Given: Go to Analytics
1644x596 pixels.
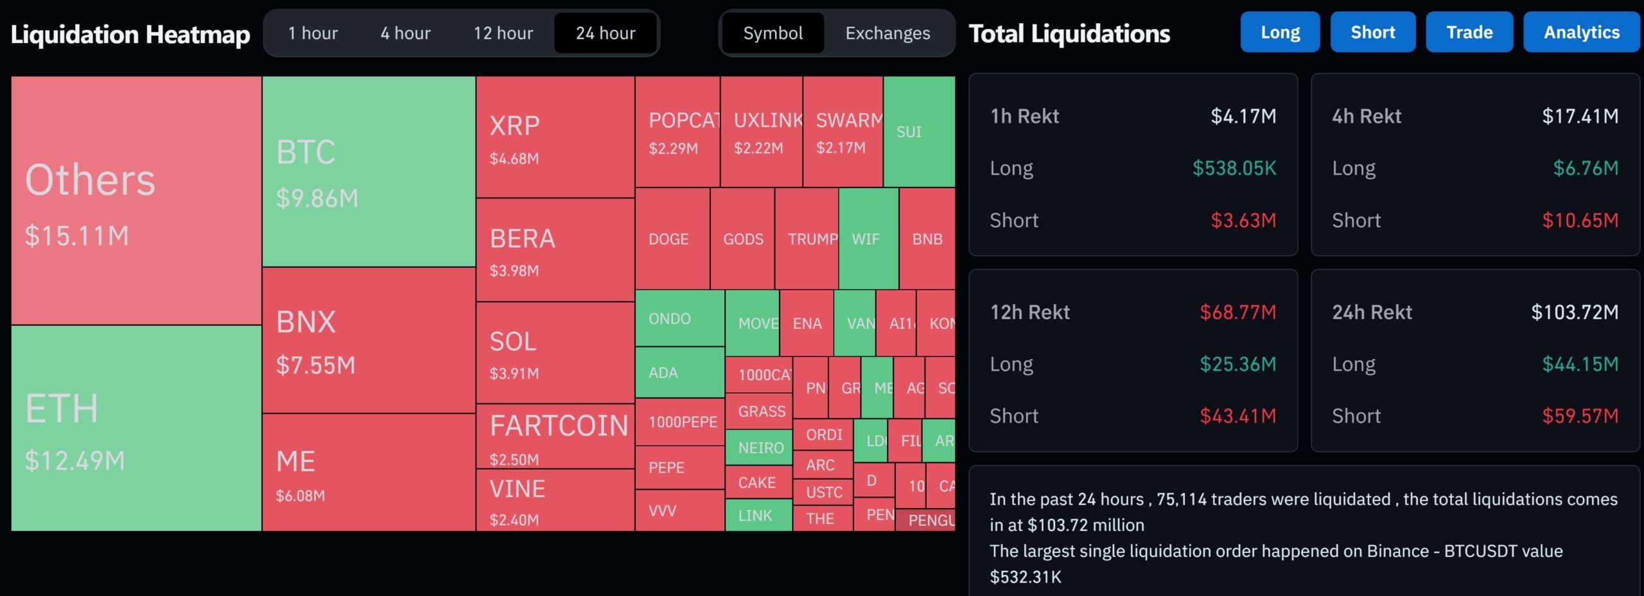Looking at the screenshot, I should (x=1581, y=32).
